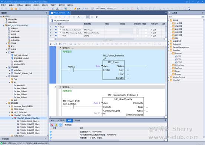Click the download-to-PLC icon in main toolbar
Viewport: 205px width, 145px height.
pos(57,9)
